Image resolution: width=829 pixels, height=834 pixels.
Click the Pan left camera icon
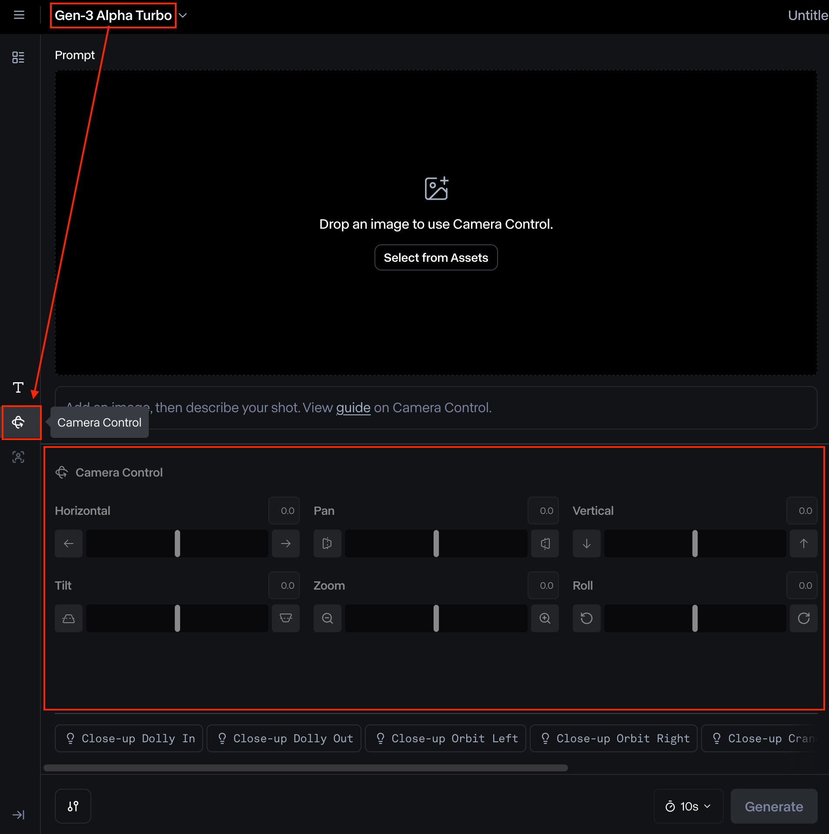328,544
